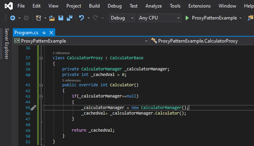Start debugging with the green play icon
Image resolution: width=254 pixels, height=146 pixels.
coord(187,18)
